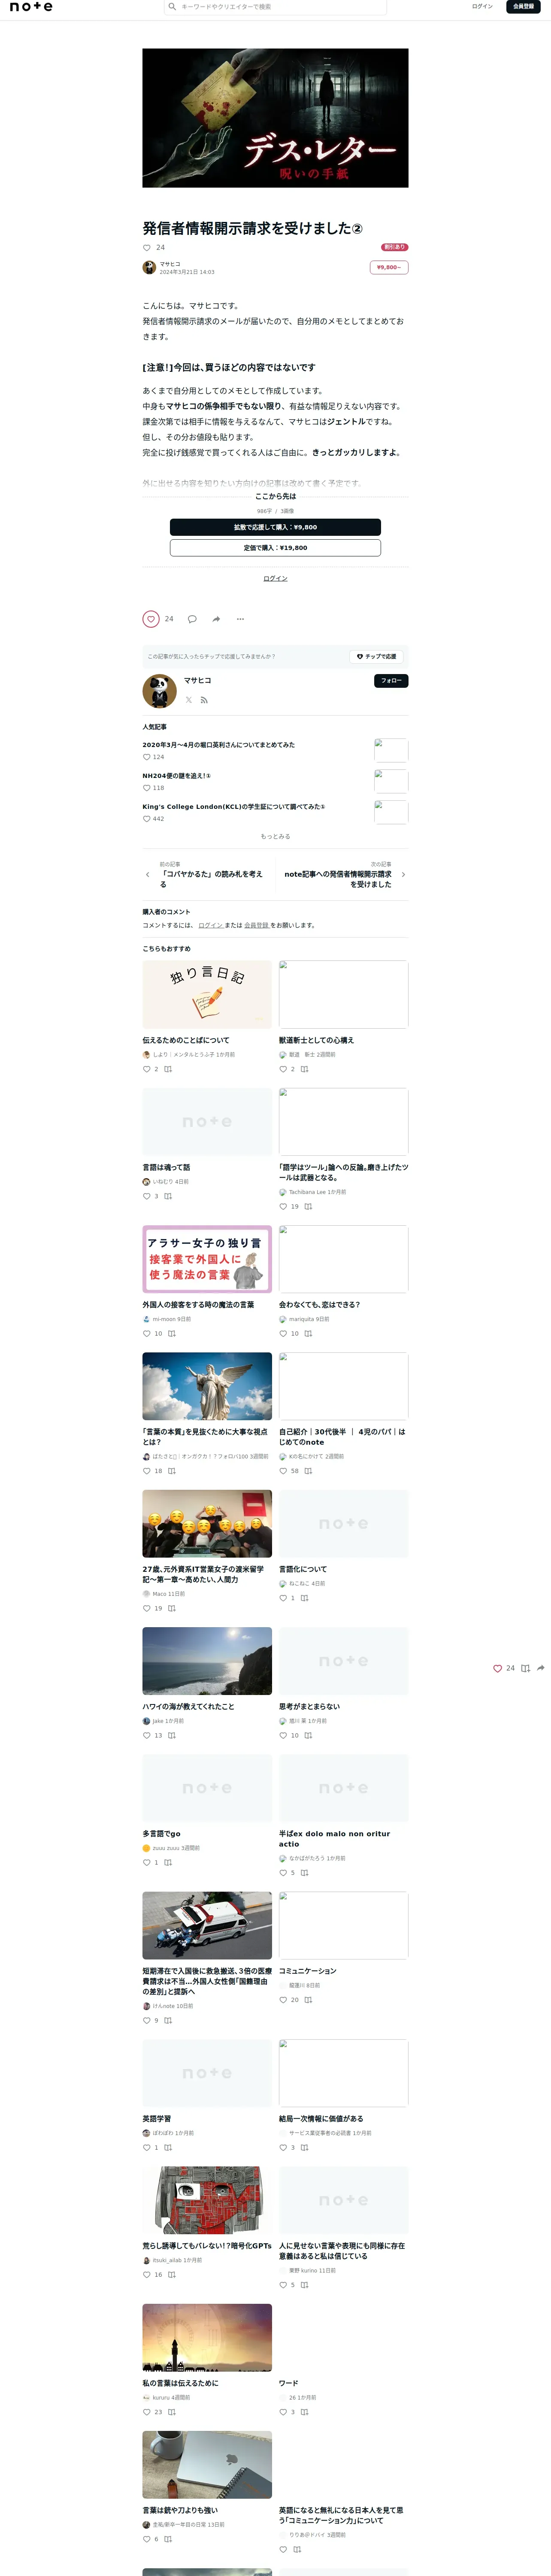This screenshot has width=551, height=2576.
Task: Click 定価で購入：¥19,800 button
Action: tap(275, 548)
